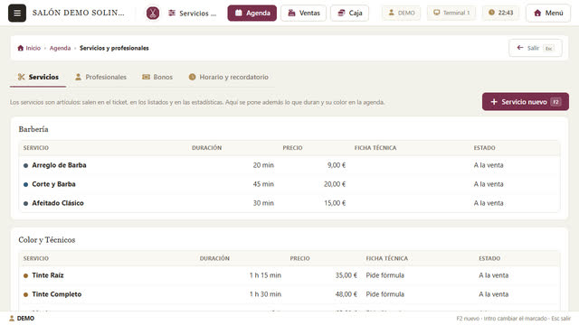Click A la venta status of Corte y Barba
Image resolution: width=579 pixels, height=325 pixels.
(489, 184)
